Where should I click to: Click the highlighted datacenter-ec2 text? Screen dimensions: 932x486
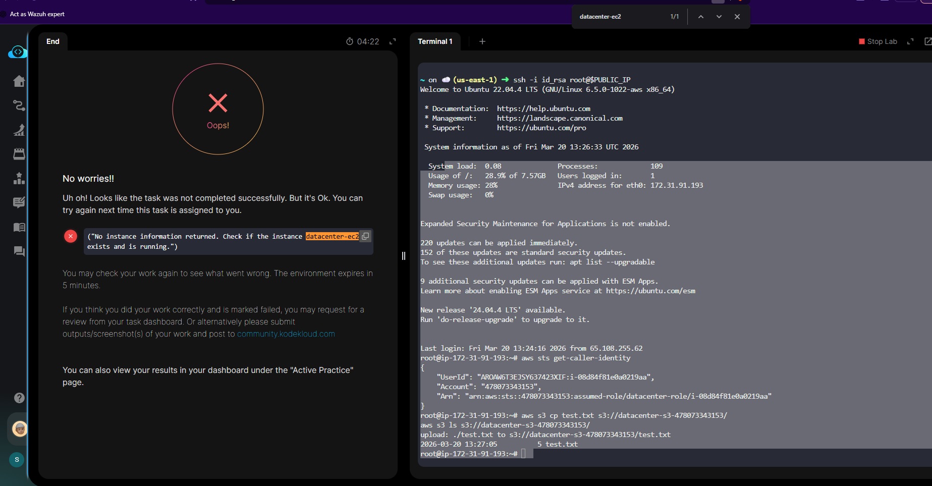[x=332, y=236]
